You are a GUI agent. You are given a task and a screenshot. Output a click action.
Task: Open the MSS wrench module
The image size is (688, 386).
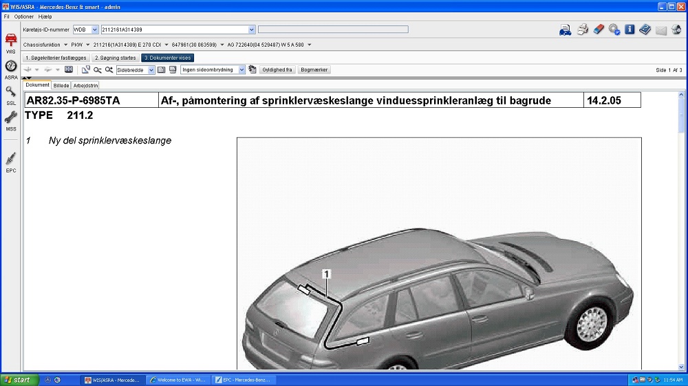[x=11, y=122]
